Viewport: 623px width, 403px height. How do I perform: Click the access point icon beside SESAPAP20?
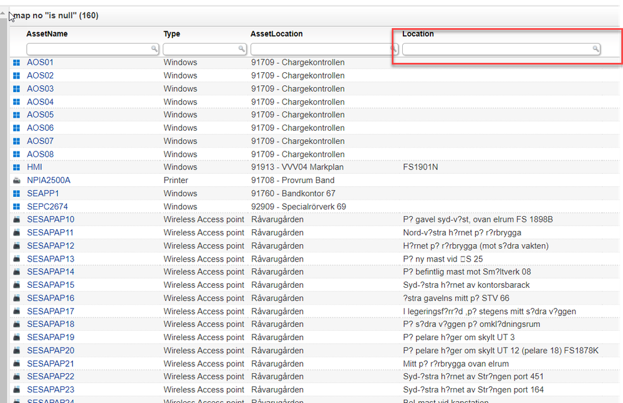tap(16, 351)
